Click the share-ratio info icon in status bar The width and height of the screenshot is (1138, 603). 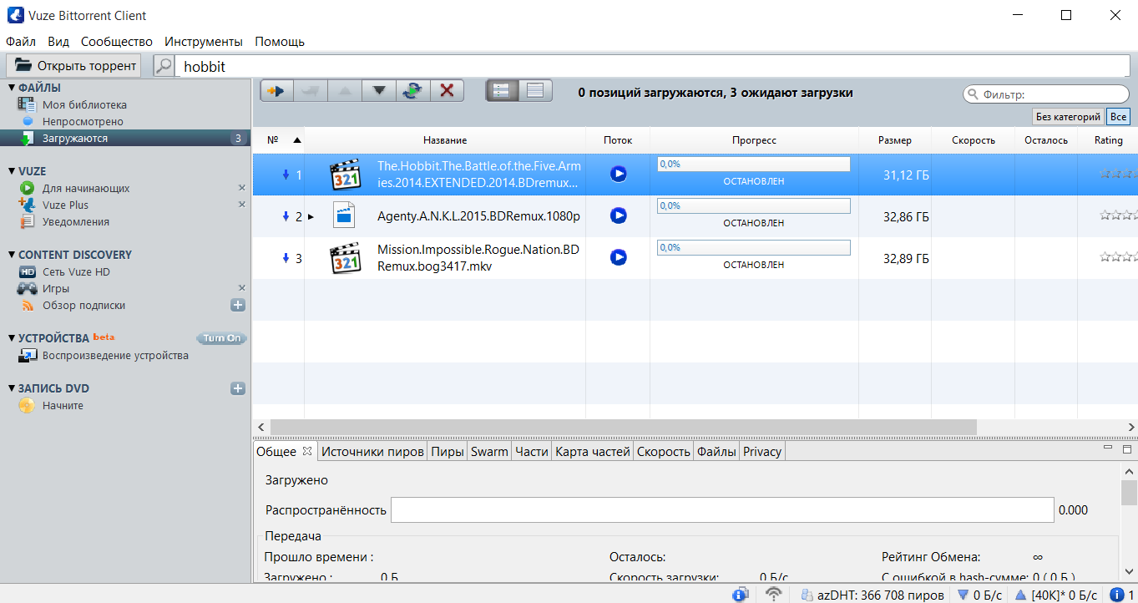741,595
